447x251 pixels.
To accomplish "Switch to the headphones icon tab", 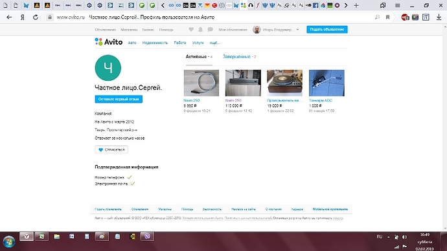I will 251,5.
